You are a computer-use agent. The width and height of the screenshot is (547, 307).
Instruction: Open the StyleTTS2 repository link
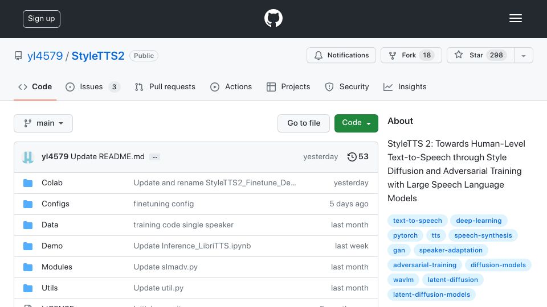[x=98, y=56]
